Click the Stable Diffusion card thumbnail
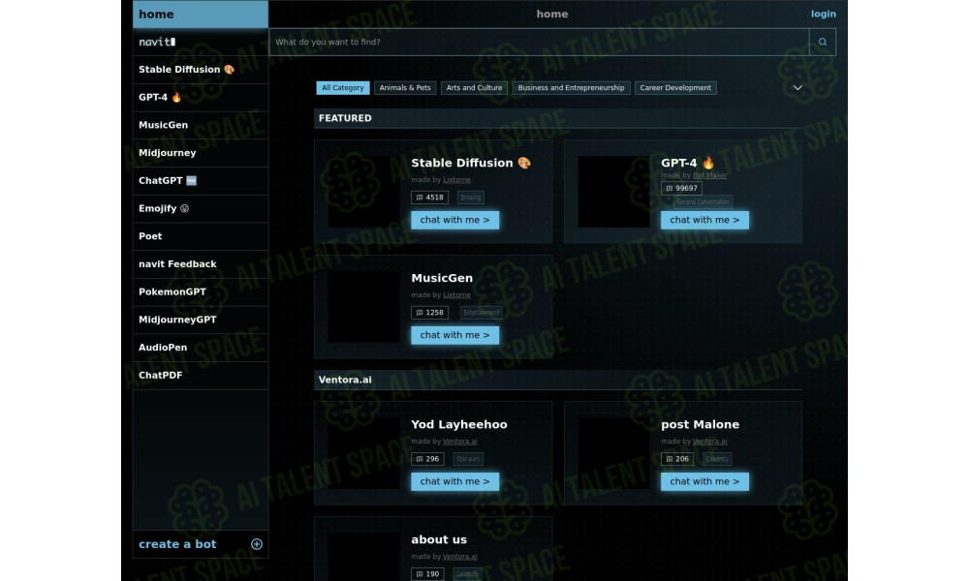The height and width of the screenshot is (581, 969). point(364,192)
